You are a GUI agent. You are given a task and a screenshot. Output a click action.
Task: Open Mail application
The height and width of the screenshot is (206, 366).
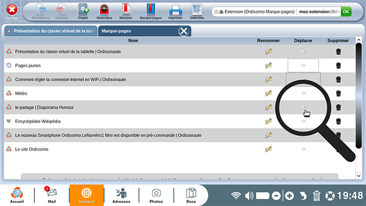tap(52, 195)
